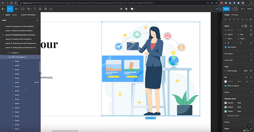Select portrait frame orientation
Image resolution: width=254 pixels, height=132 pixels.
[243, 26]
